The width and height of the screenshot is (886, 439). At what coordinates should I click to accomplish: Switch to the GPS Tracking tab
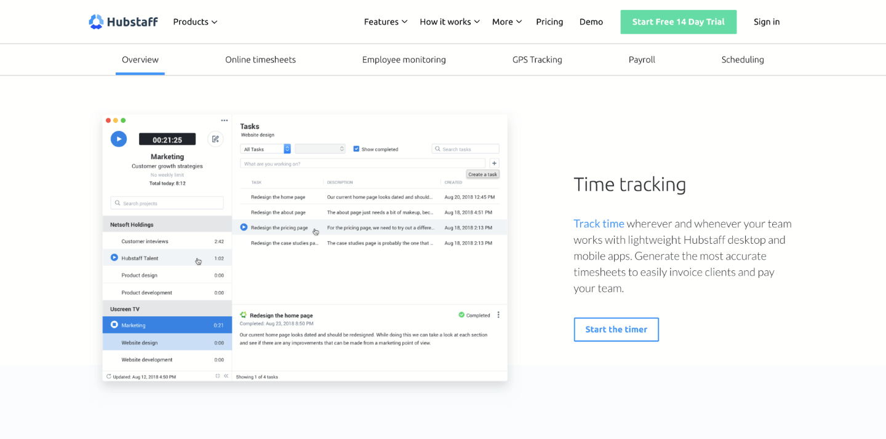537,60
